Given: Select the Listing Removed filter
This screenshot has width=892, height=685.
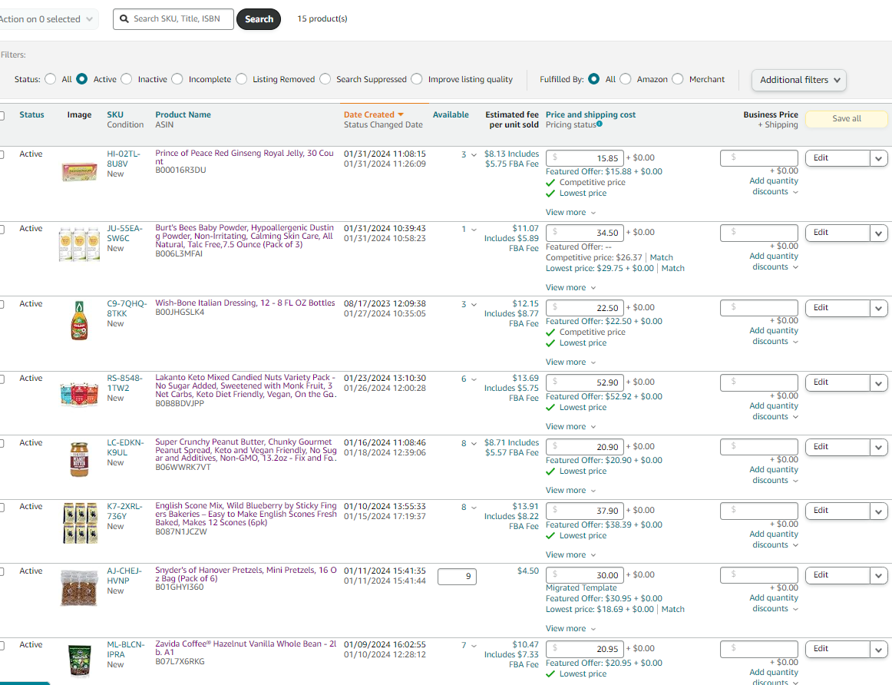Looking at the screenshot, I should tap(242, 79).
